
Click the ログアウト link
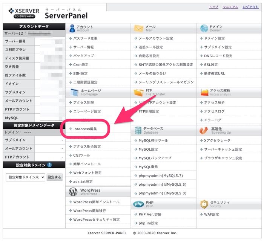pyautogui.click(x=250, y=7)
